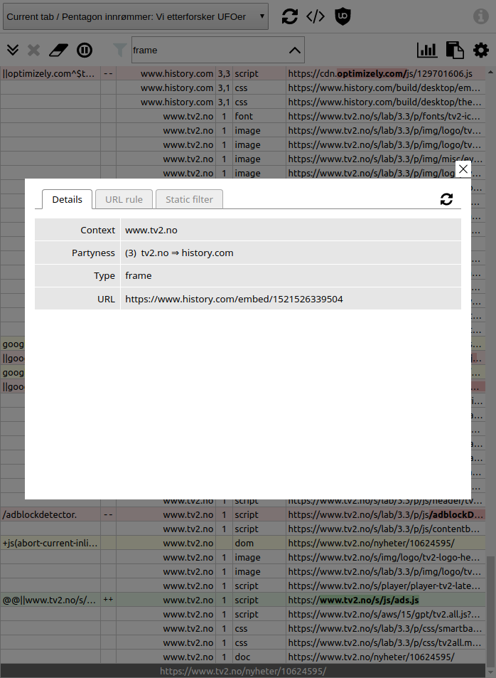The height and width of the screenshot is (678, 496).
Task: Select the Details tab
Action: [x=67, y=199]
